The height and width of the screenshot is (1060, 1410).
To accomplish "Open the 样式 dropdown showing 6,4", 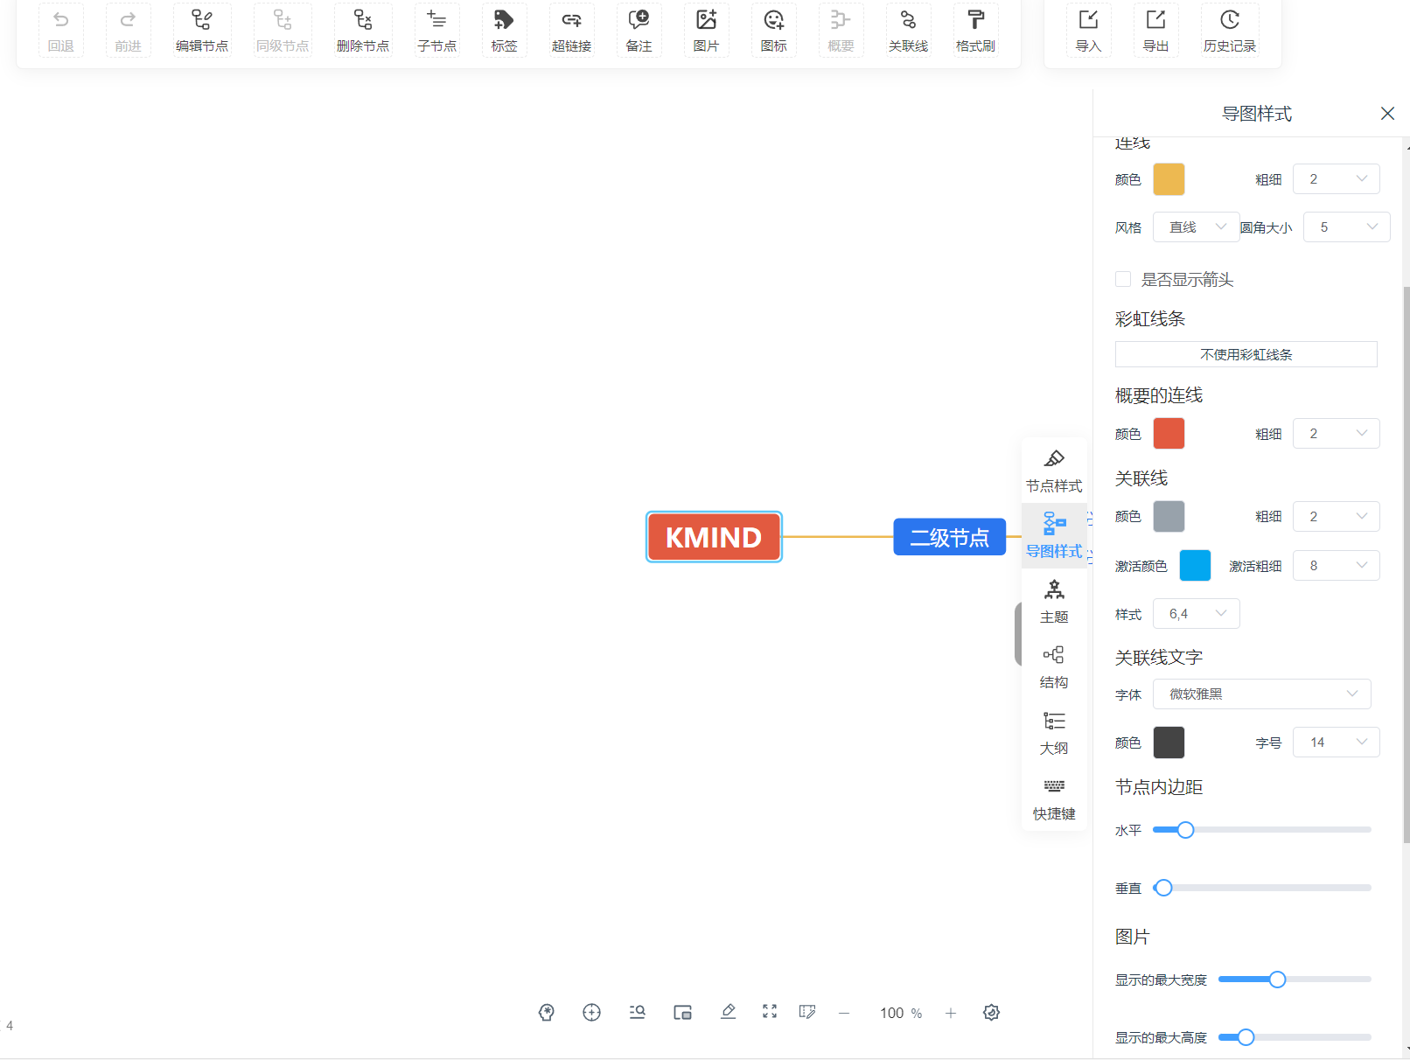I will pyautogui.click(x=1197, y=614).
